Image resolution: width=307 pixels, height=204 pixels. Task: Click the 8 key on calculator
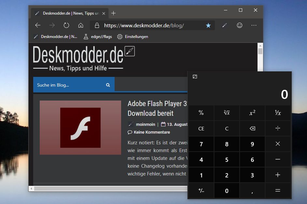pos(227,144)
